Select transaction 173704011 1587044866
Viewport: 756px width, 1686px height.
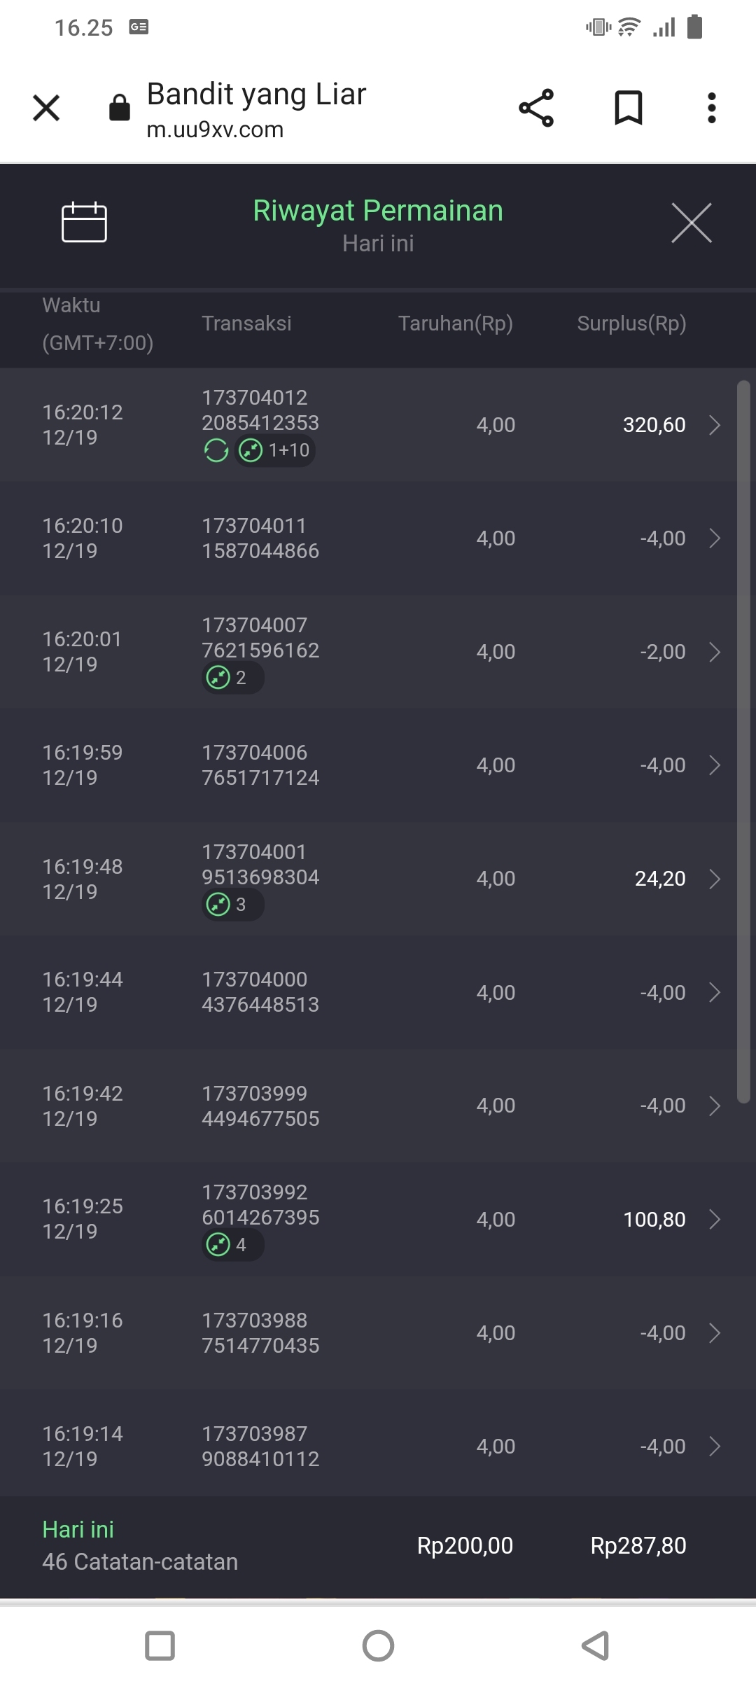coord(260,538)
